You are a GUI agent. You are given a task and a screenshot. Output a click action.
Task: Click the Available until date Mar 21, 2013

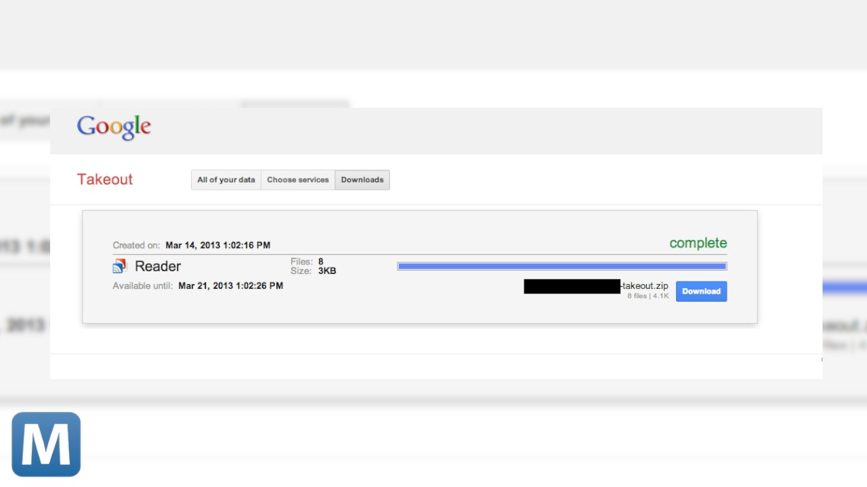pyautogui.click(x=231, y=286)
